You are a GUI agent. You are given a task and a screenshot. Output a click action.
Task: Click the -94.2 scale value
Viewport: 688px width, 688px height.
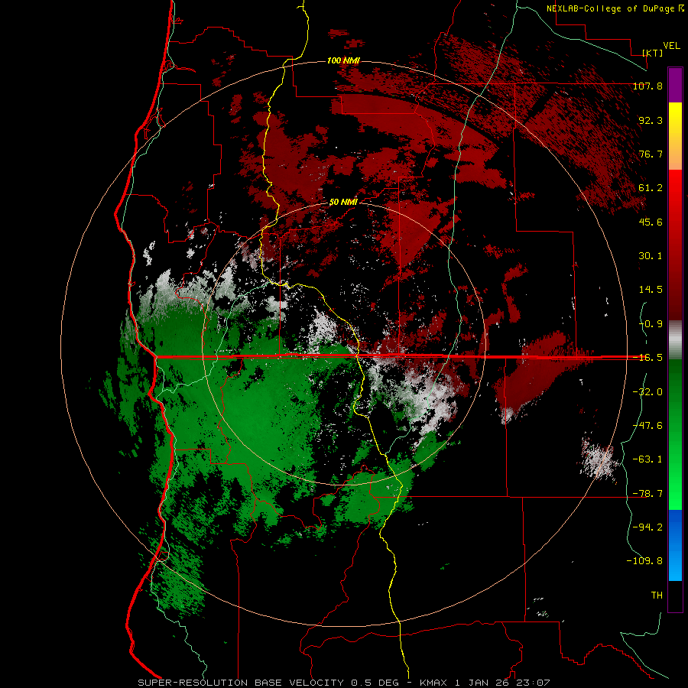[x=647, y=527]
